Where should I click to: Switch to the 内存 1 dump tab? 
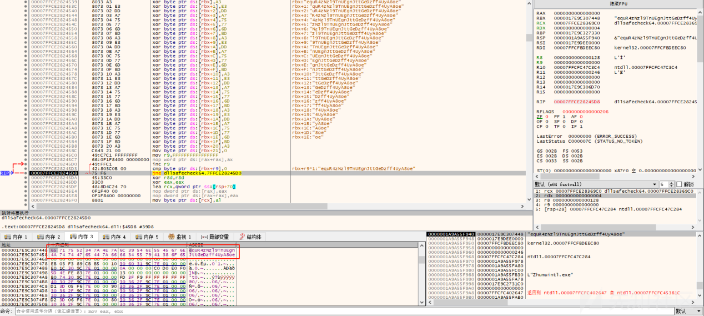[16, 237]
